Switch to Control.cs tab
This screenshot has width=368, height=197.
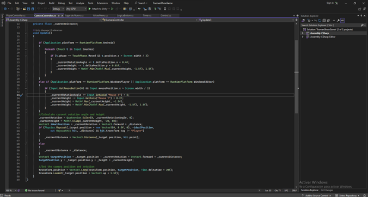click(165, 15)
